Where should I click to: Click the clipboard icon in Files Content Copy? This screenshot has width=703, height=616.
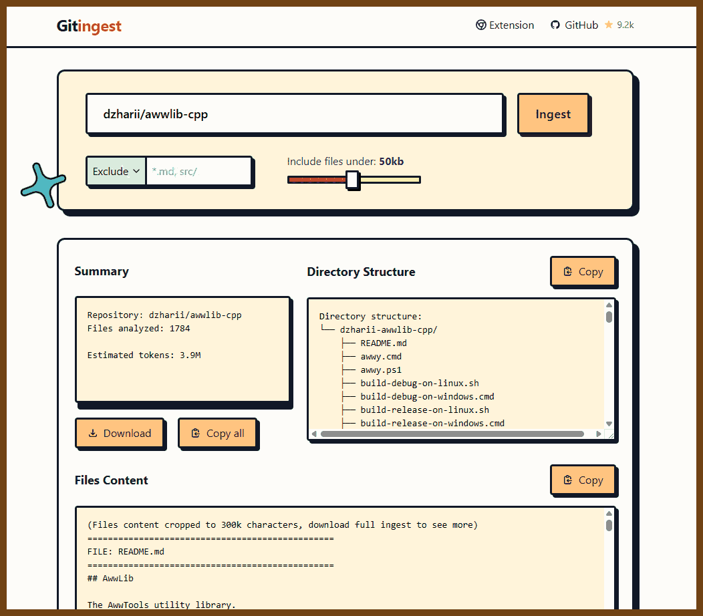tap(567, 480)
